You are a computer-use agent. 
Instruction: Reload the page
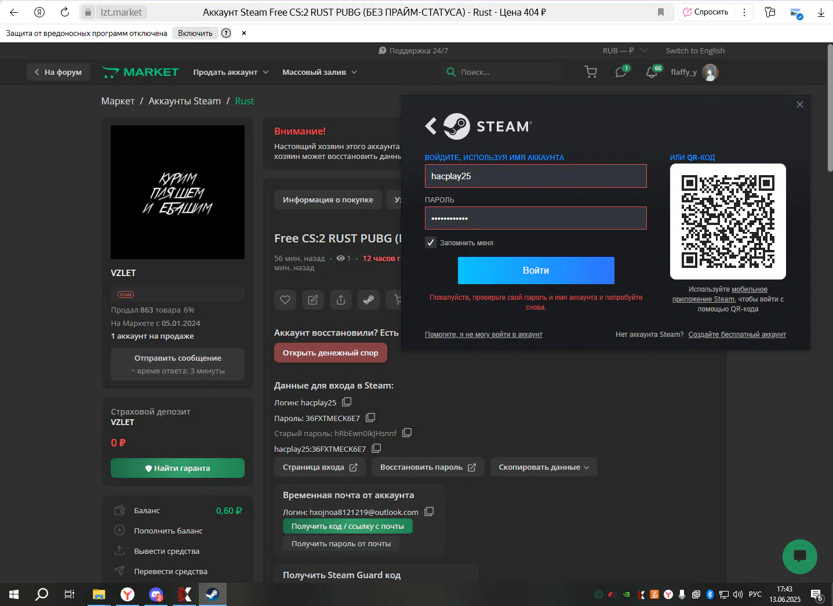65,12
